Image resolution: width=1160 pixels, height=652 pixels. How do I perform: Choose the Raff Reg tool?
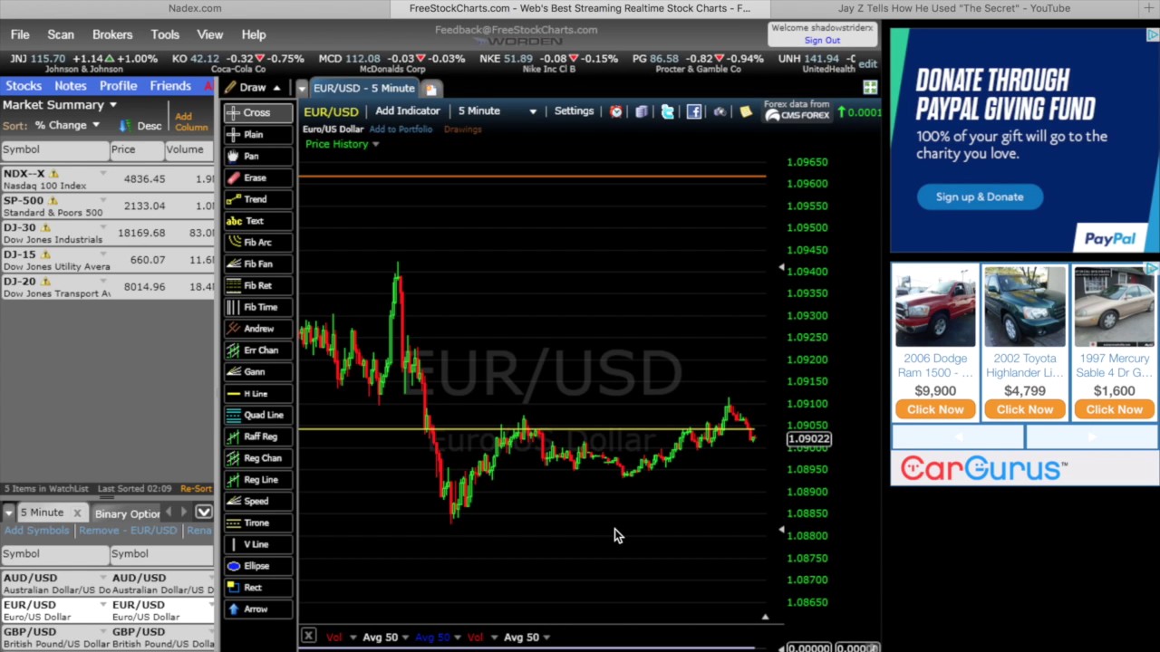coord(258,436)
